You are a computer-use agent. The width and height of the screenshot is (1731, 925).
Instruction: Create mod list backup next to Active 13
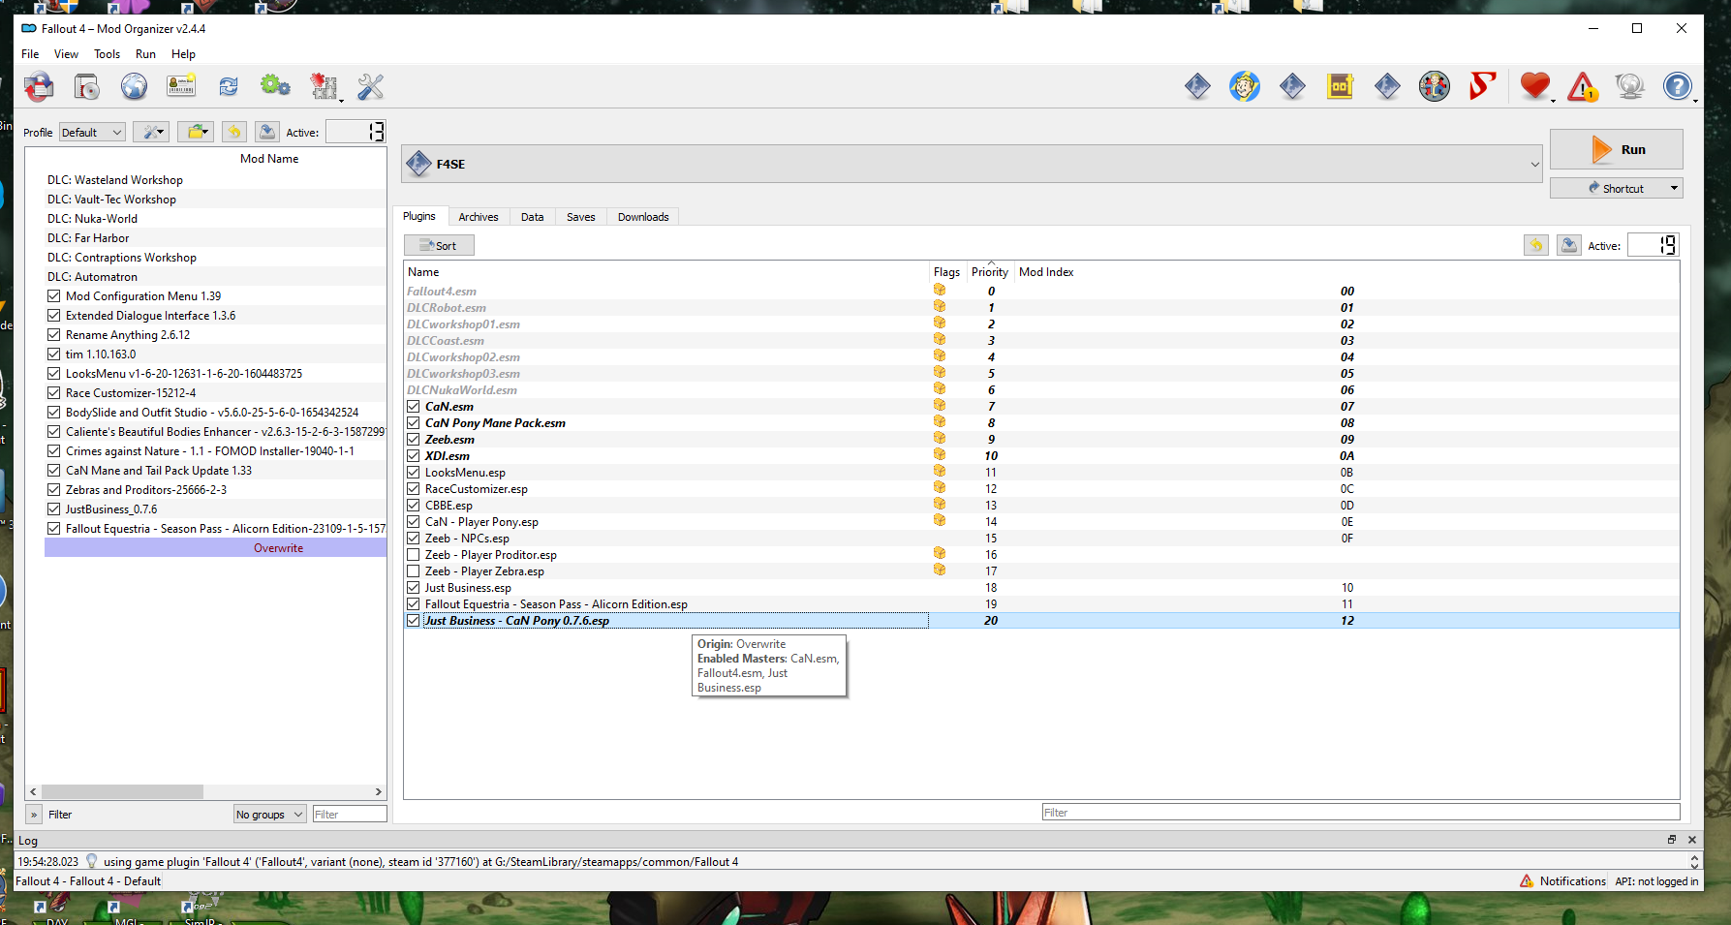coord(267,133)
